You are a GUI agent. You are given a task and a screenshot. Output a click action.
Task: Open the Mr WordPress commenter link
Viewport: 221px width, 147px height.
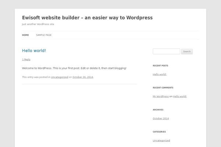click(x=161, y=97)
